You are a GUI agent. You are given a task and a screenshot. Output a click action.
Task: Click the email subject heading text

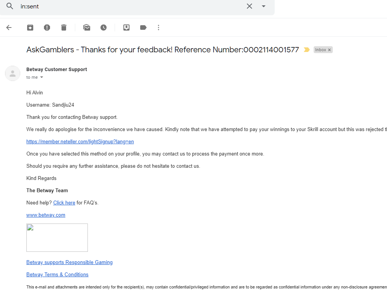point(163,50)
